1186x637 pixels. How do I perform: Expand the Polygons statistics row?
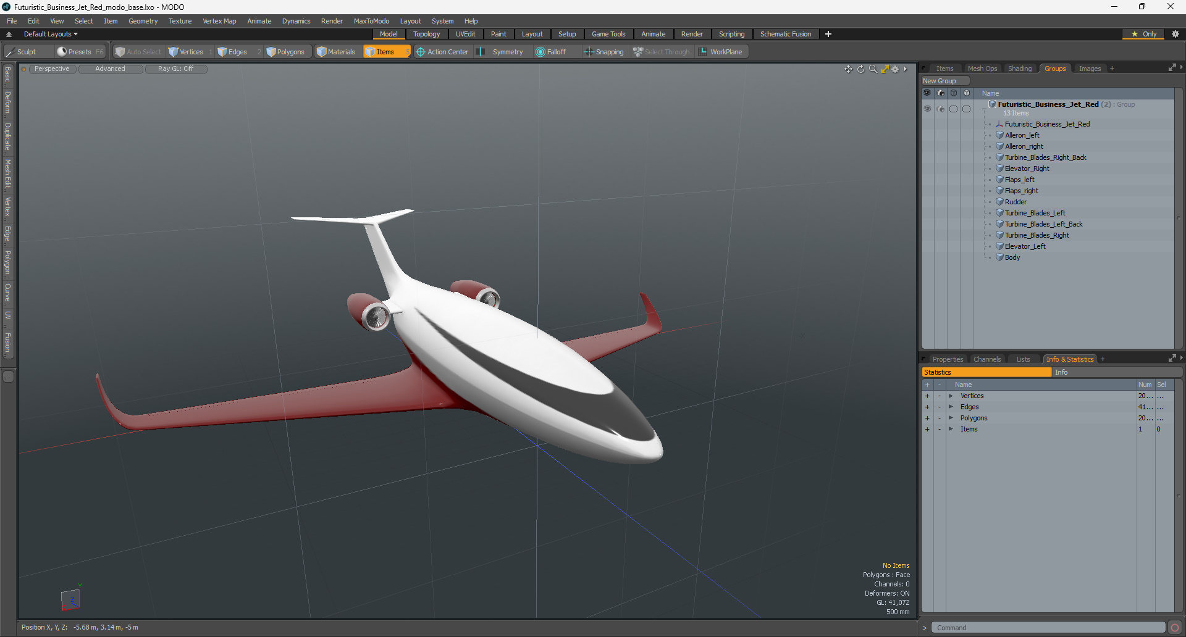point(951,418)
